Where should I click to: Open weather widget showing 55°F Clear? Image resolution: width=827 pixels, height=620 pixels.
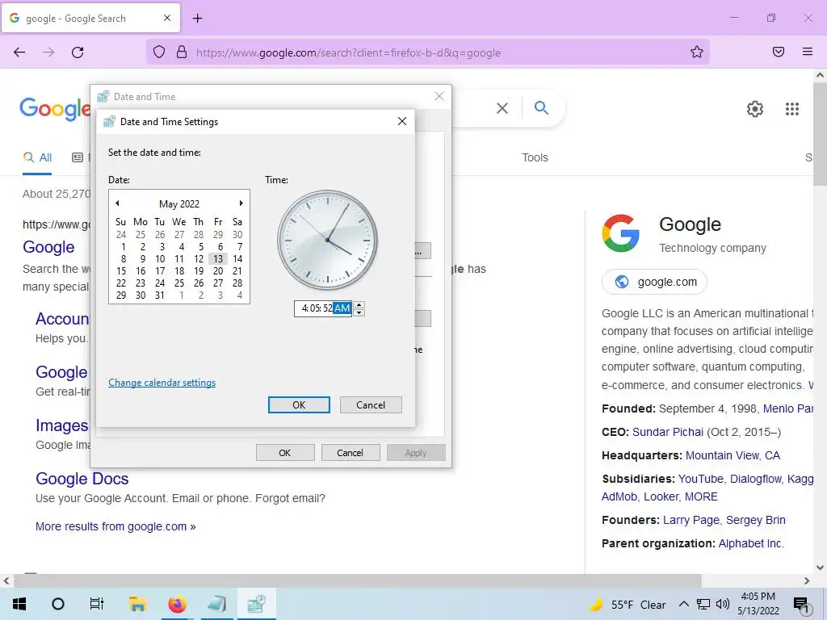point(628,605)
